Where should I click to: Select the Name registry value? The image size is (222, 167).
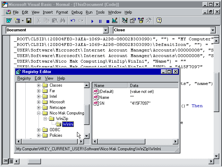104,97
